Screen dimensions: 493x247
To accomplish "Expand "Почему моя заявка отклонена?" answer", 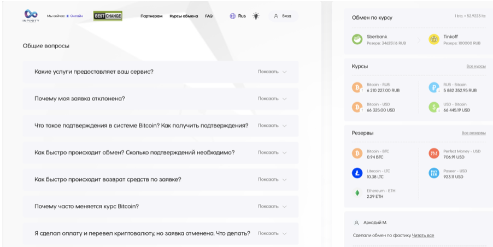I will click(x=272, y=99).
